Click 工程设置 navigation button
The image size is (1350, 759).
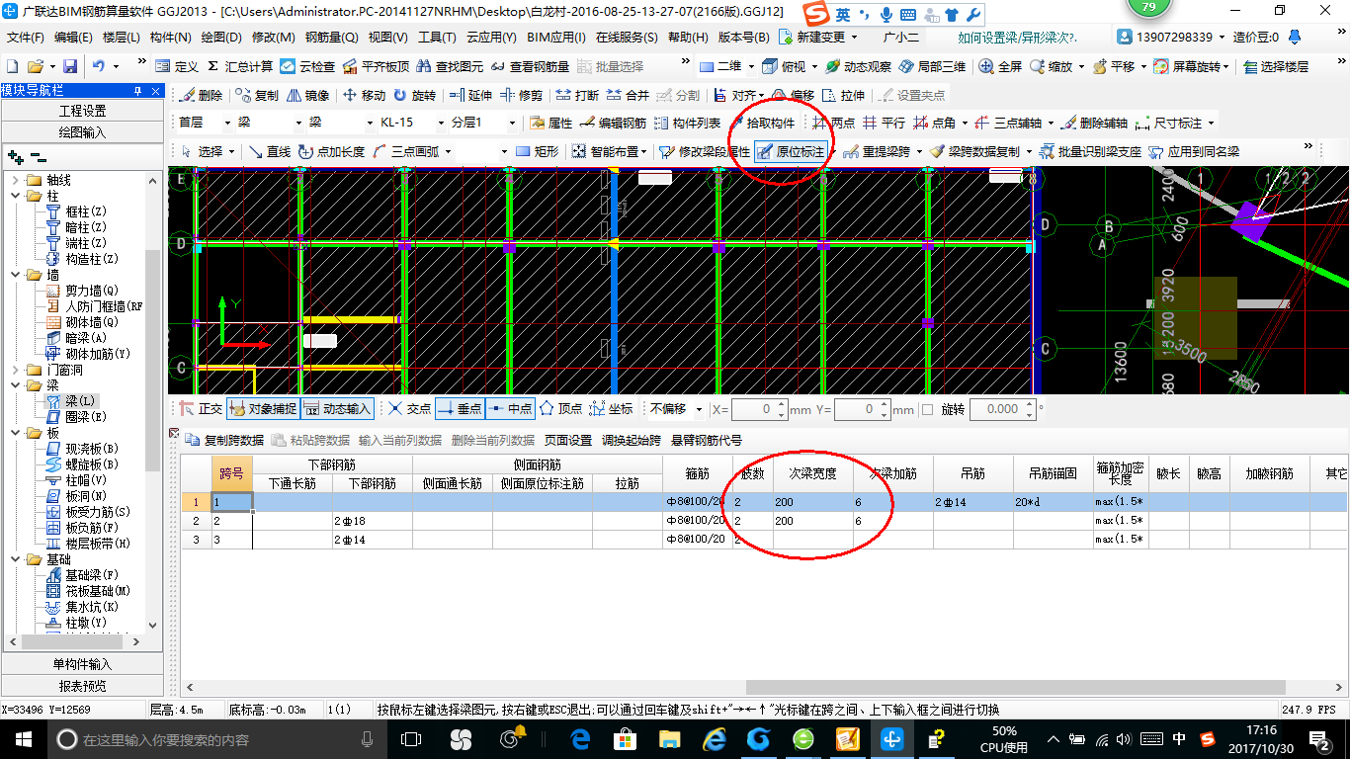(x=82, y=111)
